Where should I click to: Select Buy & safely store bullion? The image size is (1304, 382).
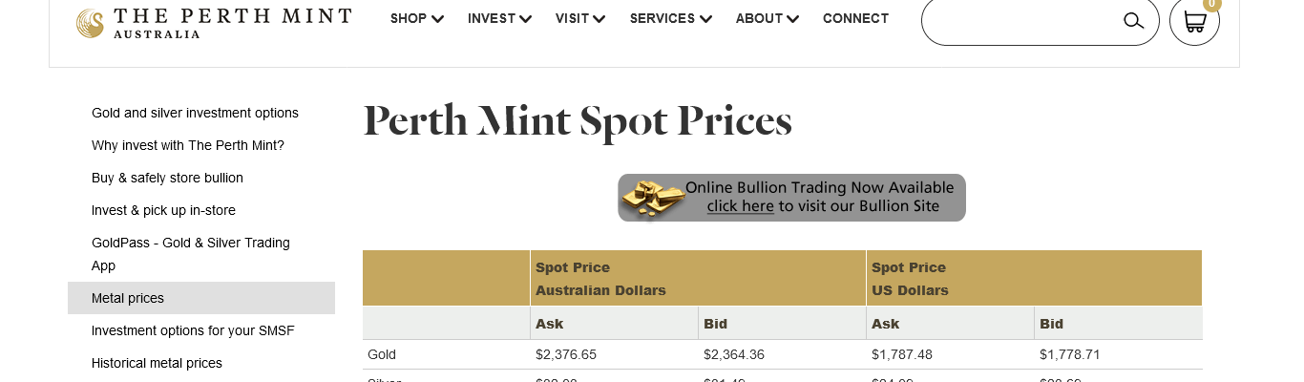click(x=167, y=178)
